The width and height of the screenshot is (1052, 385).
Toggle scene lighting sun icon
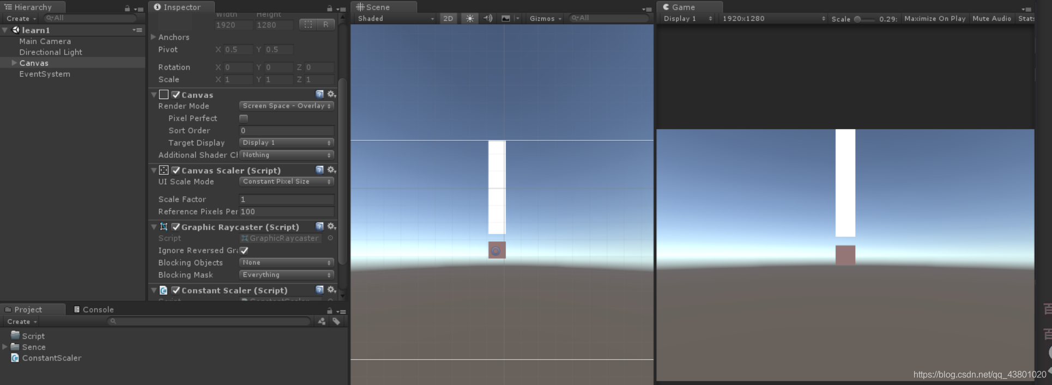[x=469, y=19]
